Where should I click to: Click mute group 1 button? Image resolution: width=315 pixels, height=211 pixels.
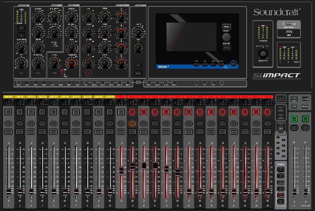point(278,137)
